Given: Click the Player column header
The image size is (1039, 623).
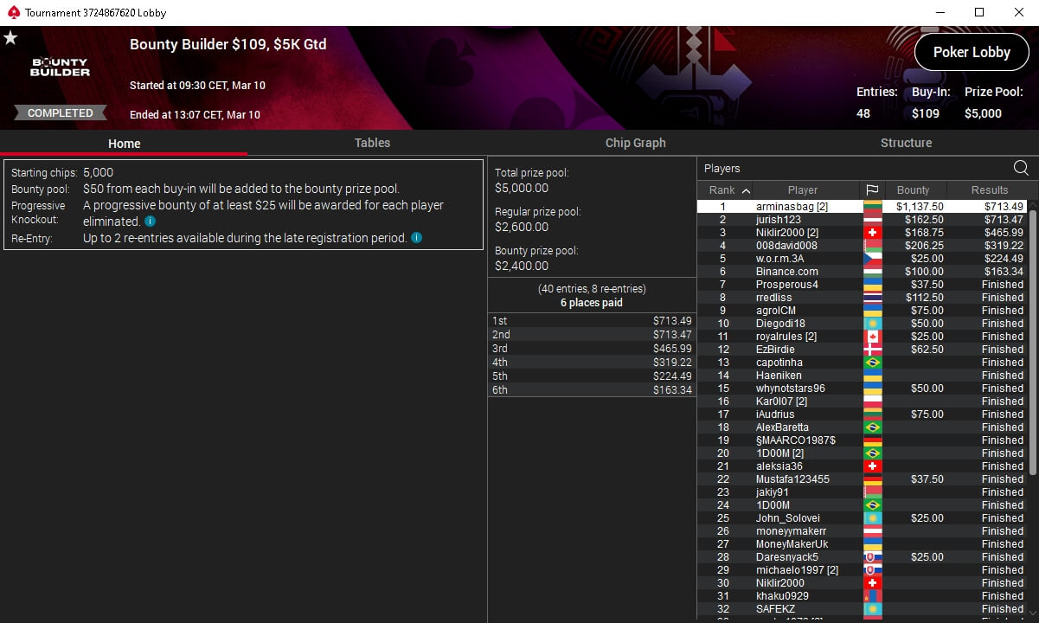Looking at the screenshot, I should (x=803, y=189).
